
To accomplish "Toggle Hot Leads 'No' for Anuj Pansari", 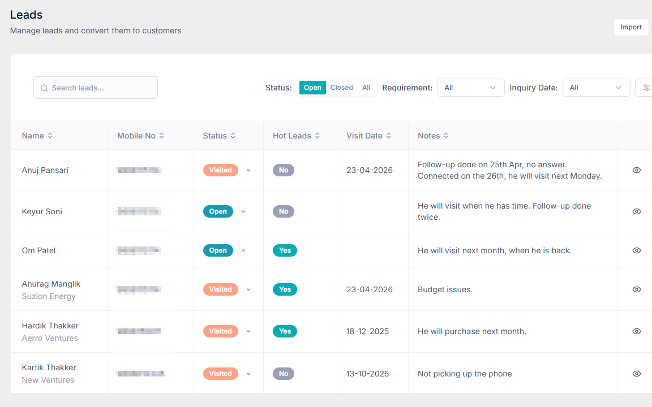I will tap(284, 170).
